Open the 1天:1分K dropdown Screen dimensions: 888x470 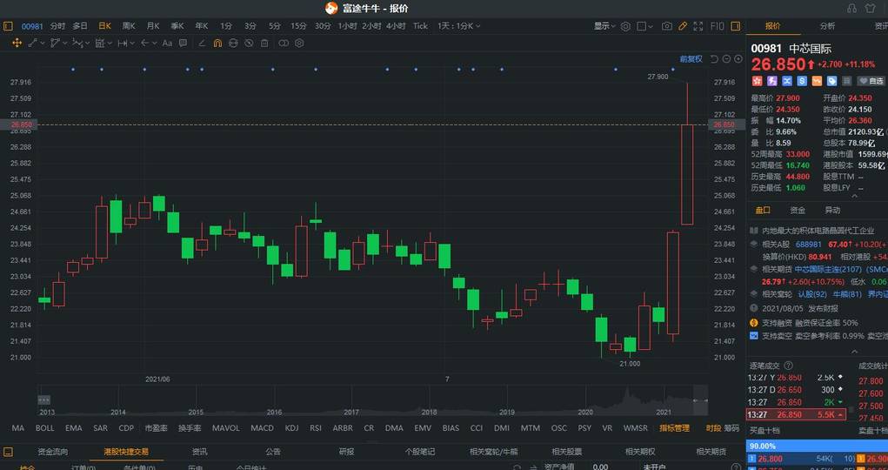(x=458, y=26)
